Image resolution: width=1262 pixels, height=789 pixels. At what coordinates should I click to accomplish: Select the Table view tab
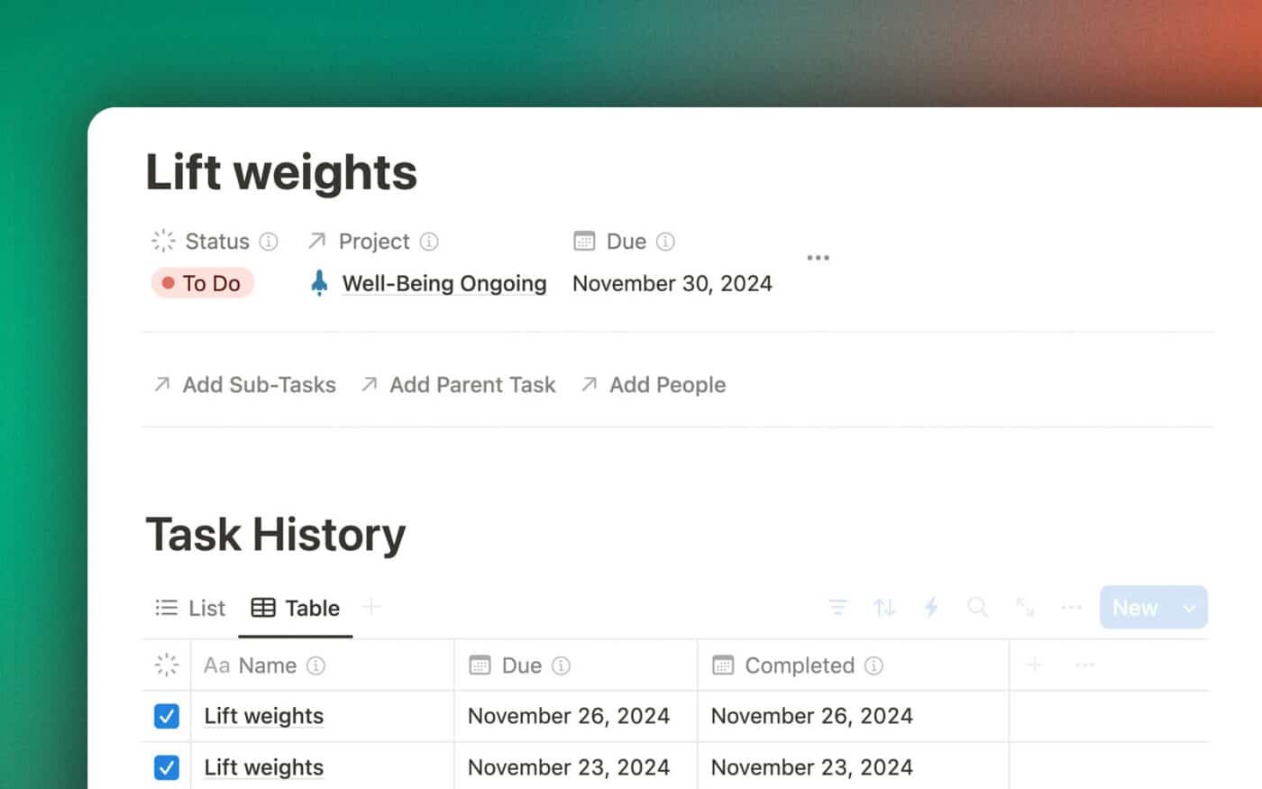296,607
